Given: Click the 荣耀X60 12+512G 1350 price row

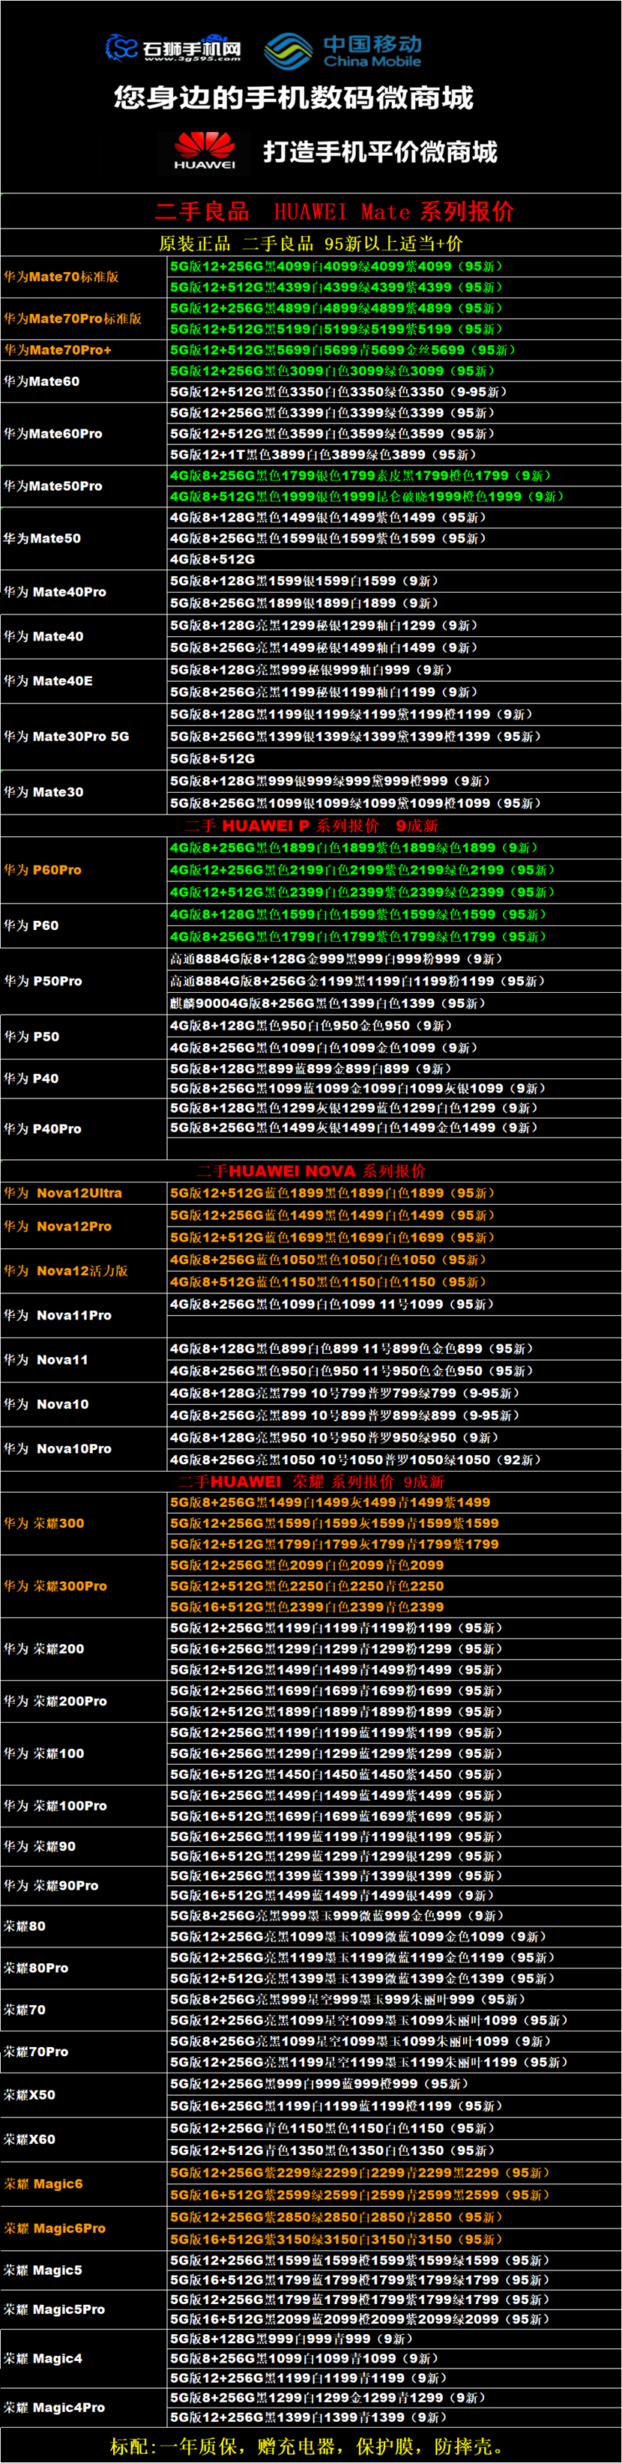Looking at the screenshot, I should point(394,2151).
